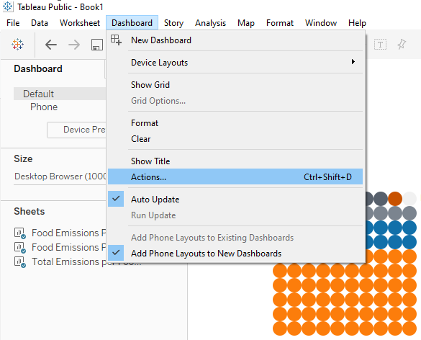This screenshot has width=421, height=340.
Task: Click the Device Preview button
Action: [x=77, y=130]
